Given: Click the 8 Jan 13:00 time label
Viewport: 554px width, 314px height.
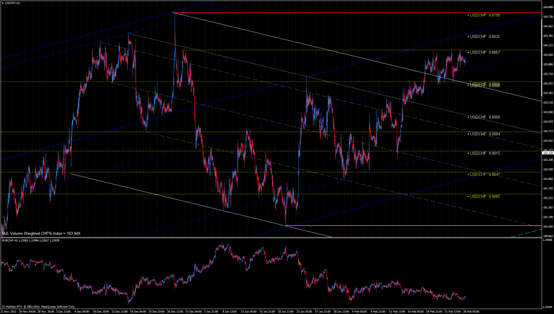Looking at the screenshot, I should click(x=229, y=312).
